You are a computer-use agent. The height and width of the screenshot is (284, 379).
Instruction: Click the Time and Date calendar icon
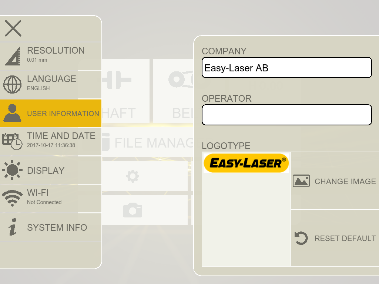tap(12, 141)
